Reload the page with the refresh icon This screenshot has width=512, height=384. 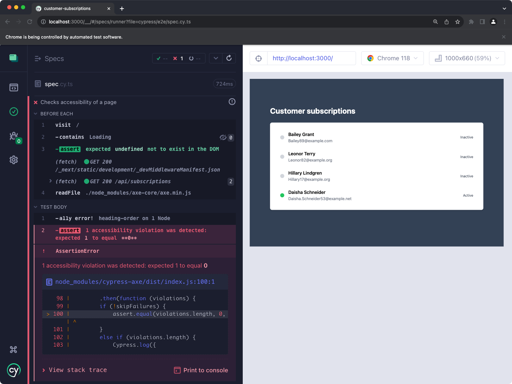click(x=30, y=22)
